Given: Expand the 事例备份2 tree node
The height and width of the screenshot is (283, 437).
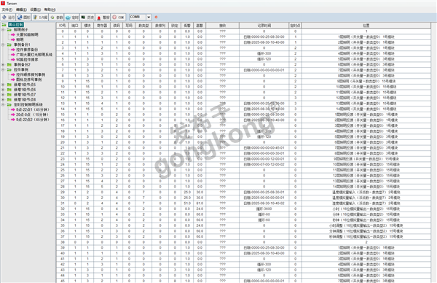Looking at the screenshot, I should [x=3, y=65].
